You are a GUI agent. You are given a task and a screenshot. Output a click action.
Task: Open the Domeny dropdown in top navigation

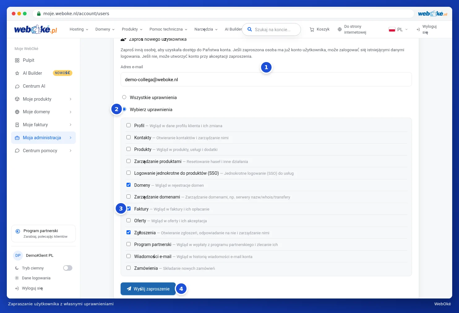point(105,29)
